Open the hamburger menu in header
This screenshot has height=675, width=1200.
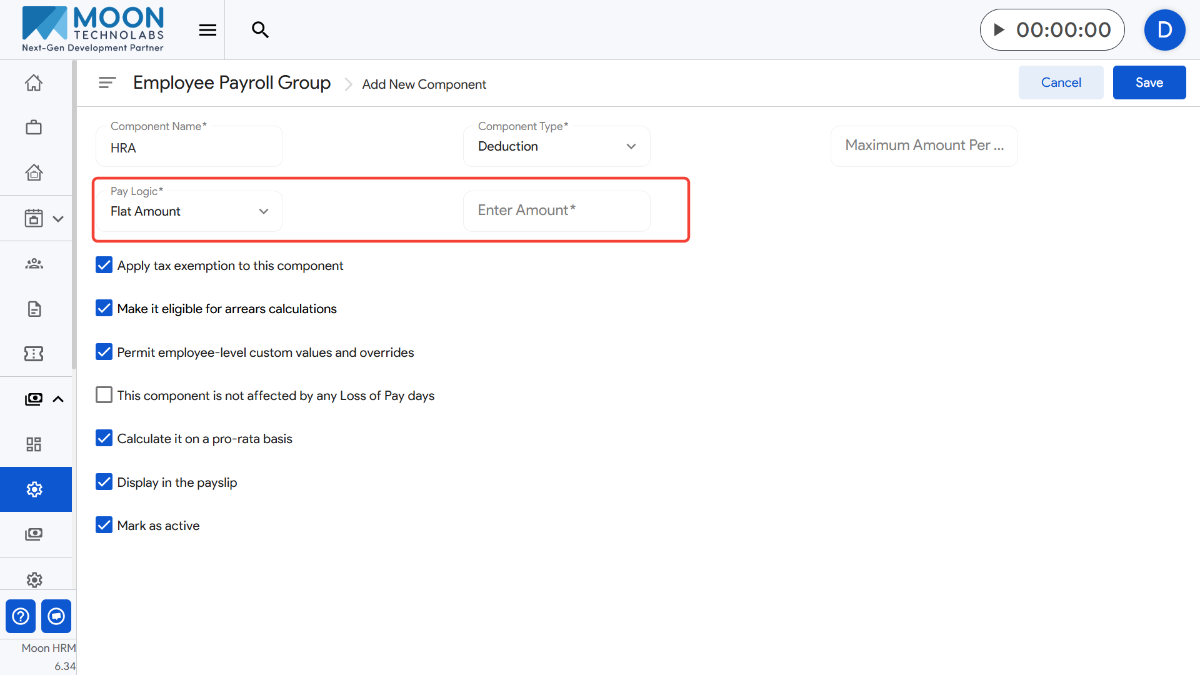[207, 29]
